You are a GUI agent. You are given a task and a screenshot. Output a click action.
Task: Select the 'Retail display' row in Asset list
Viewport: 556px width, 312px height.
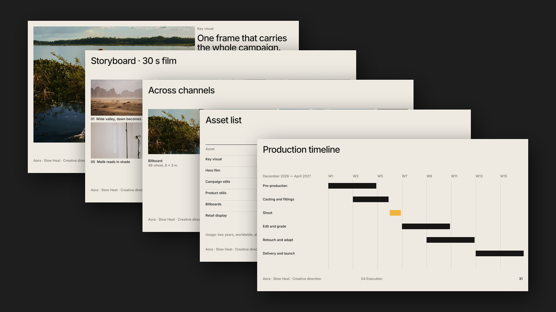[231, 215]
